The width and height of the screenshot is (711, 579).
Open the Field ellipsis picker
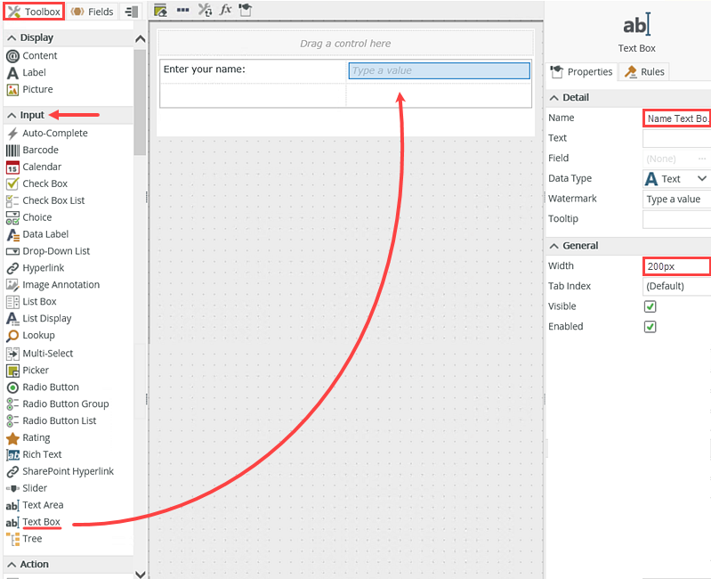coord(701,159)
